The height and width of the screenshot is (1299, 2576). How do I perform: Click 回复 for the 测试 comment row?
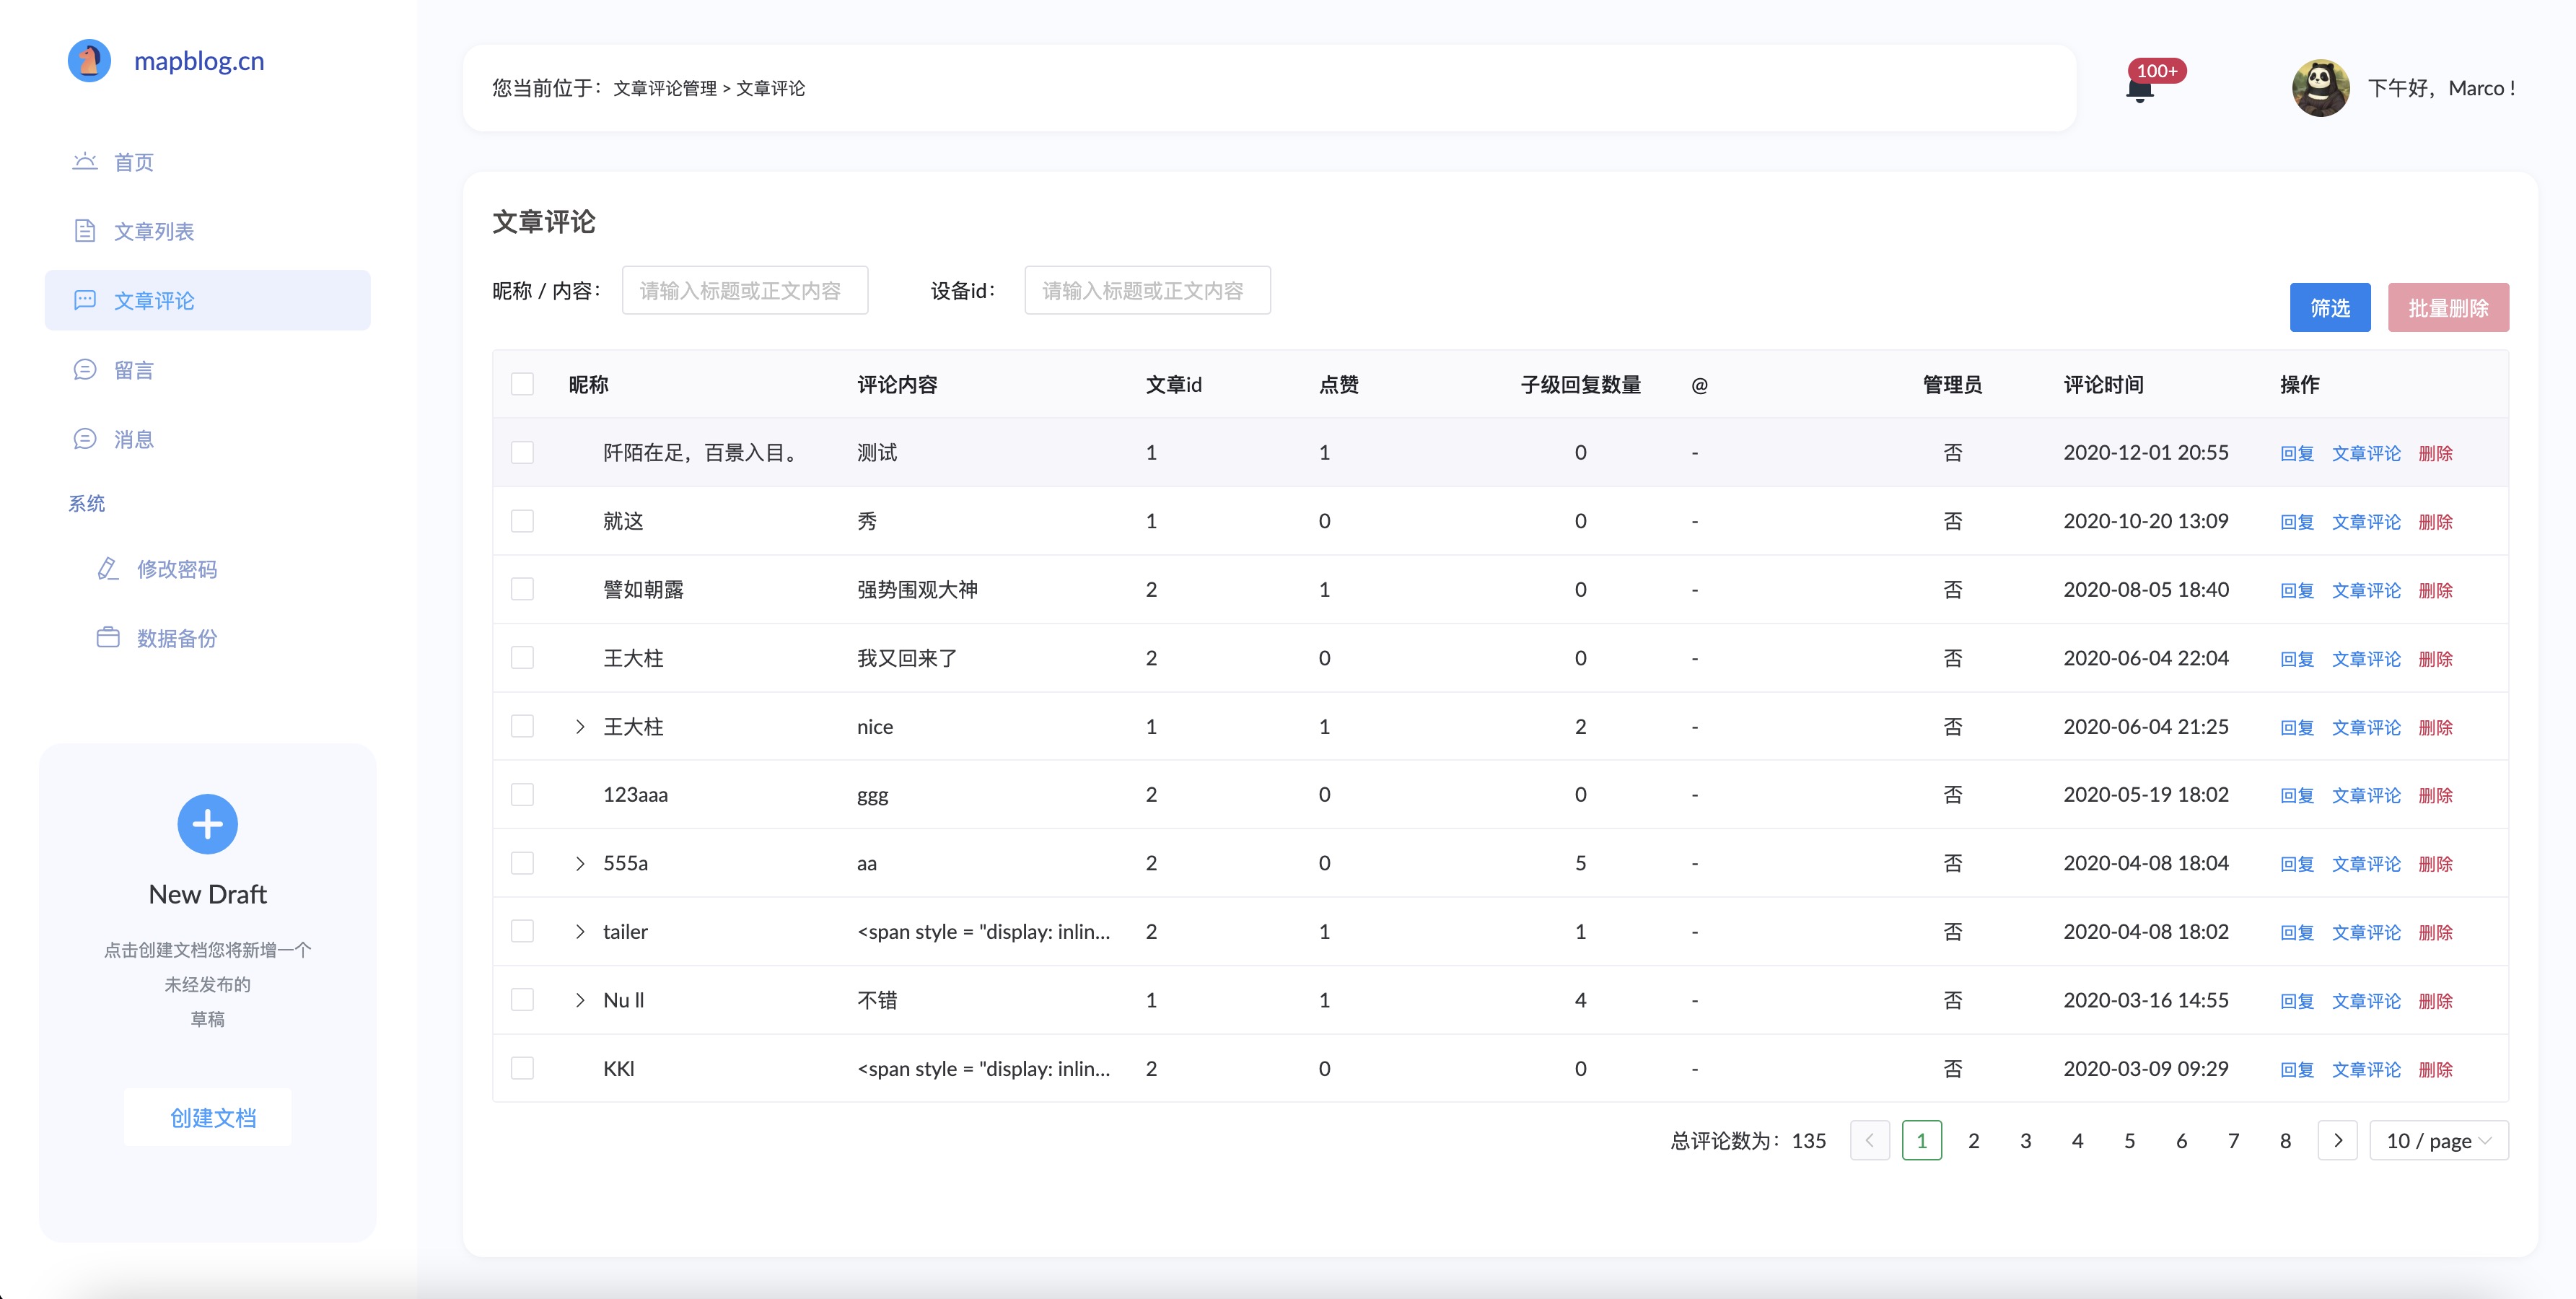point(2297,453)
